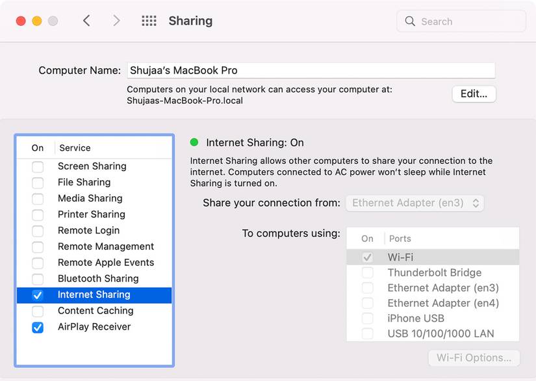Viewport: 536px width, 381px height.
Task: Enable Screen Sharing
Action: (x=37, y=166)
